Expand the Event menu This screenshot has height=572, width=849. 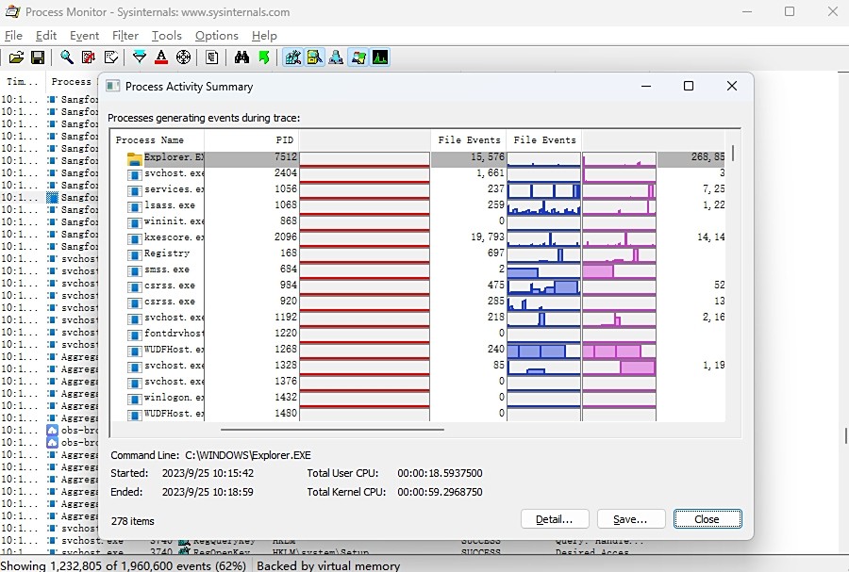tap(84, 36)
